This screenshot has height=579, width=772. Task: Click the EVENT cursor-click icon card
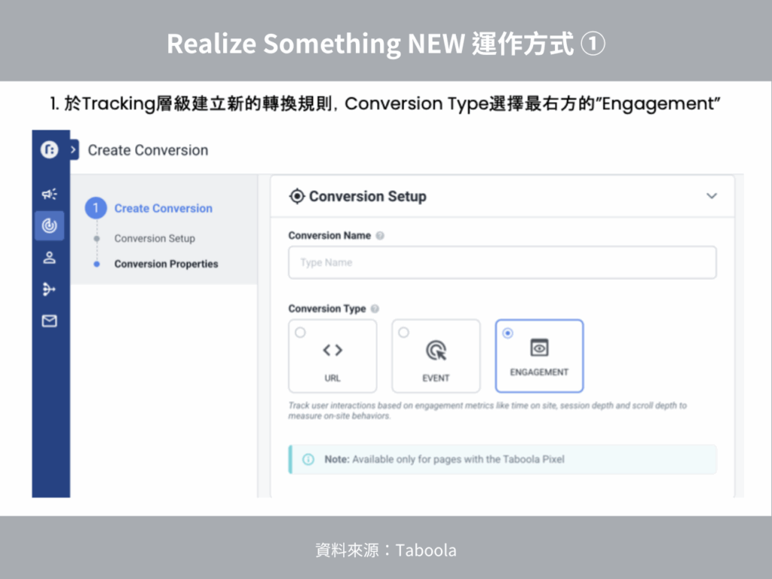click(436, 356)
